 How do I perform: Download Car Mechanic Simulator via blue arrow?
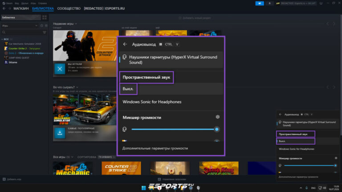[60, 133]
